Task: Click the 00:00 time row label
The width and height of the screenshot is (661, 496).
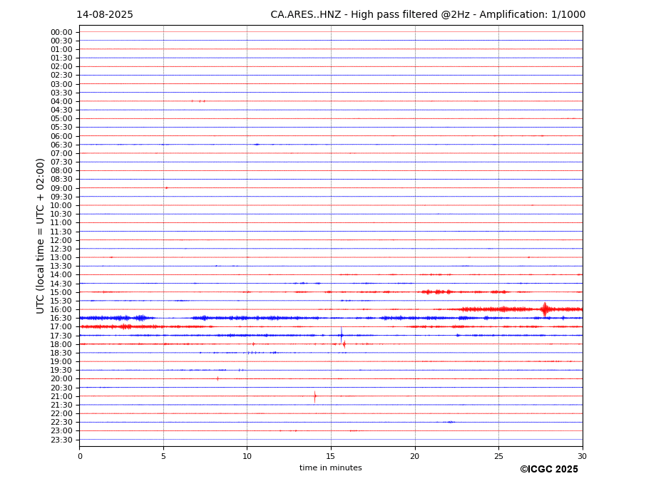Action: coord(61,33)
